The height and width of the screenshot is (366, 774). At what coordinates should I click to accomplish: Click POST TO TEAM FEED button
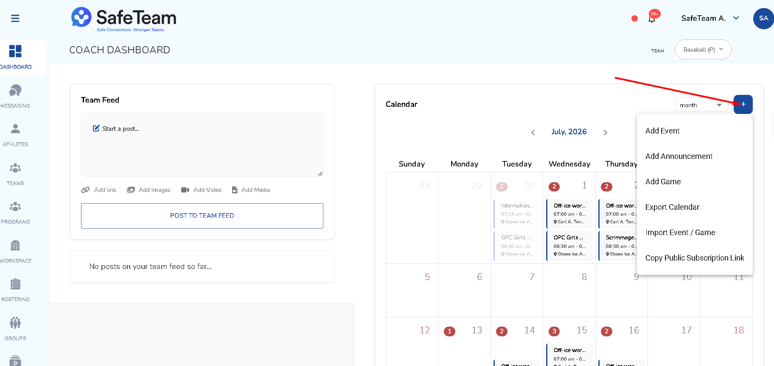[x=202, y=216]
